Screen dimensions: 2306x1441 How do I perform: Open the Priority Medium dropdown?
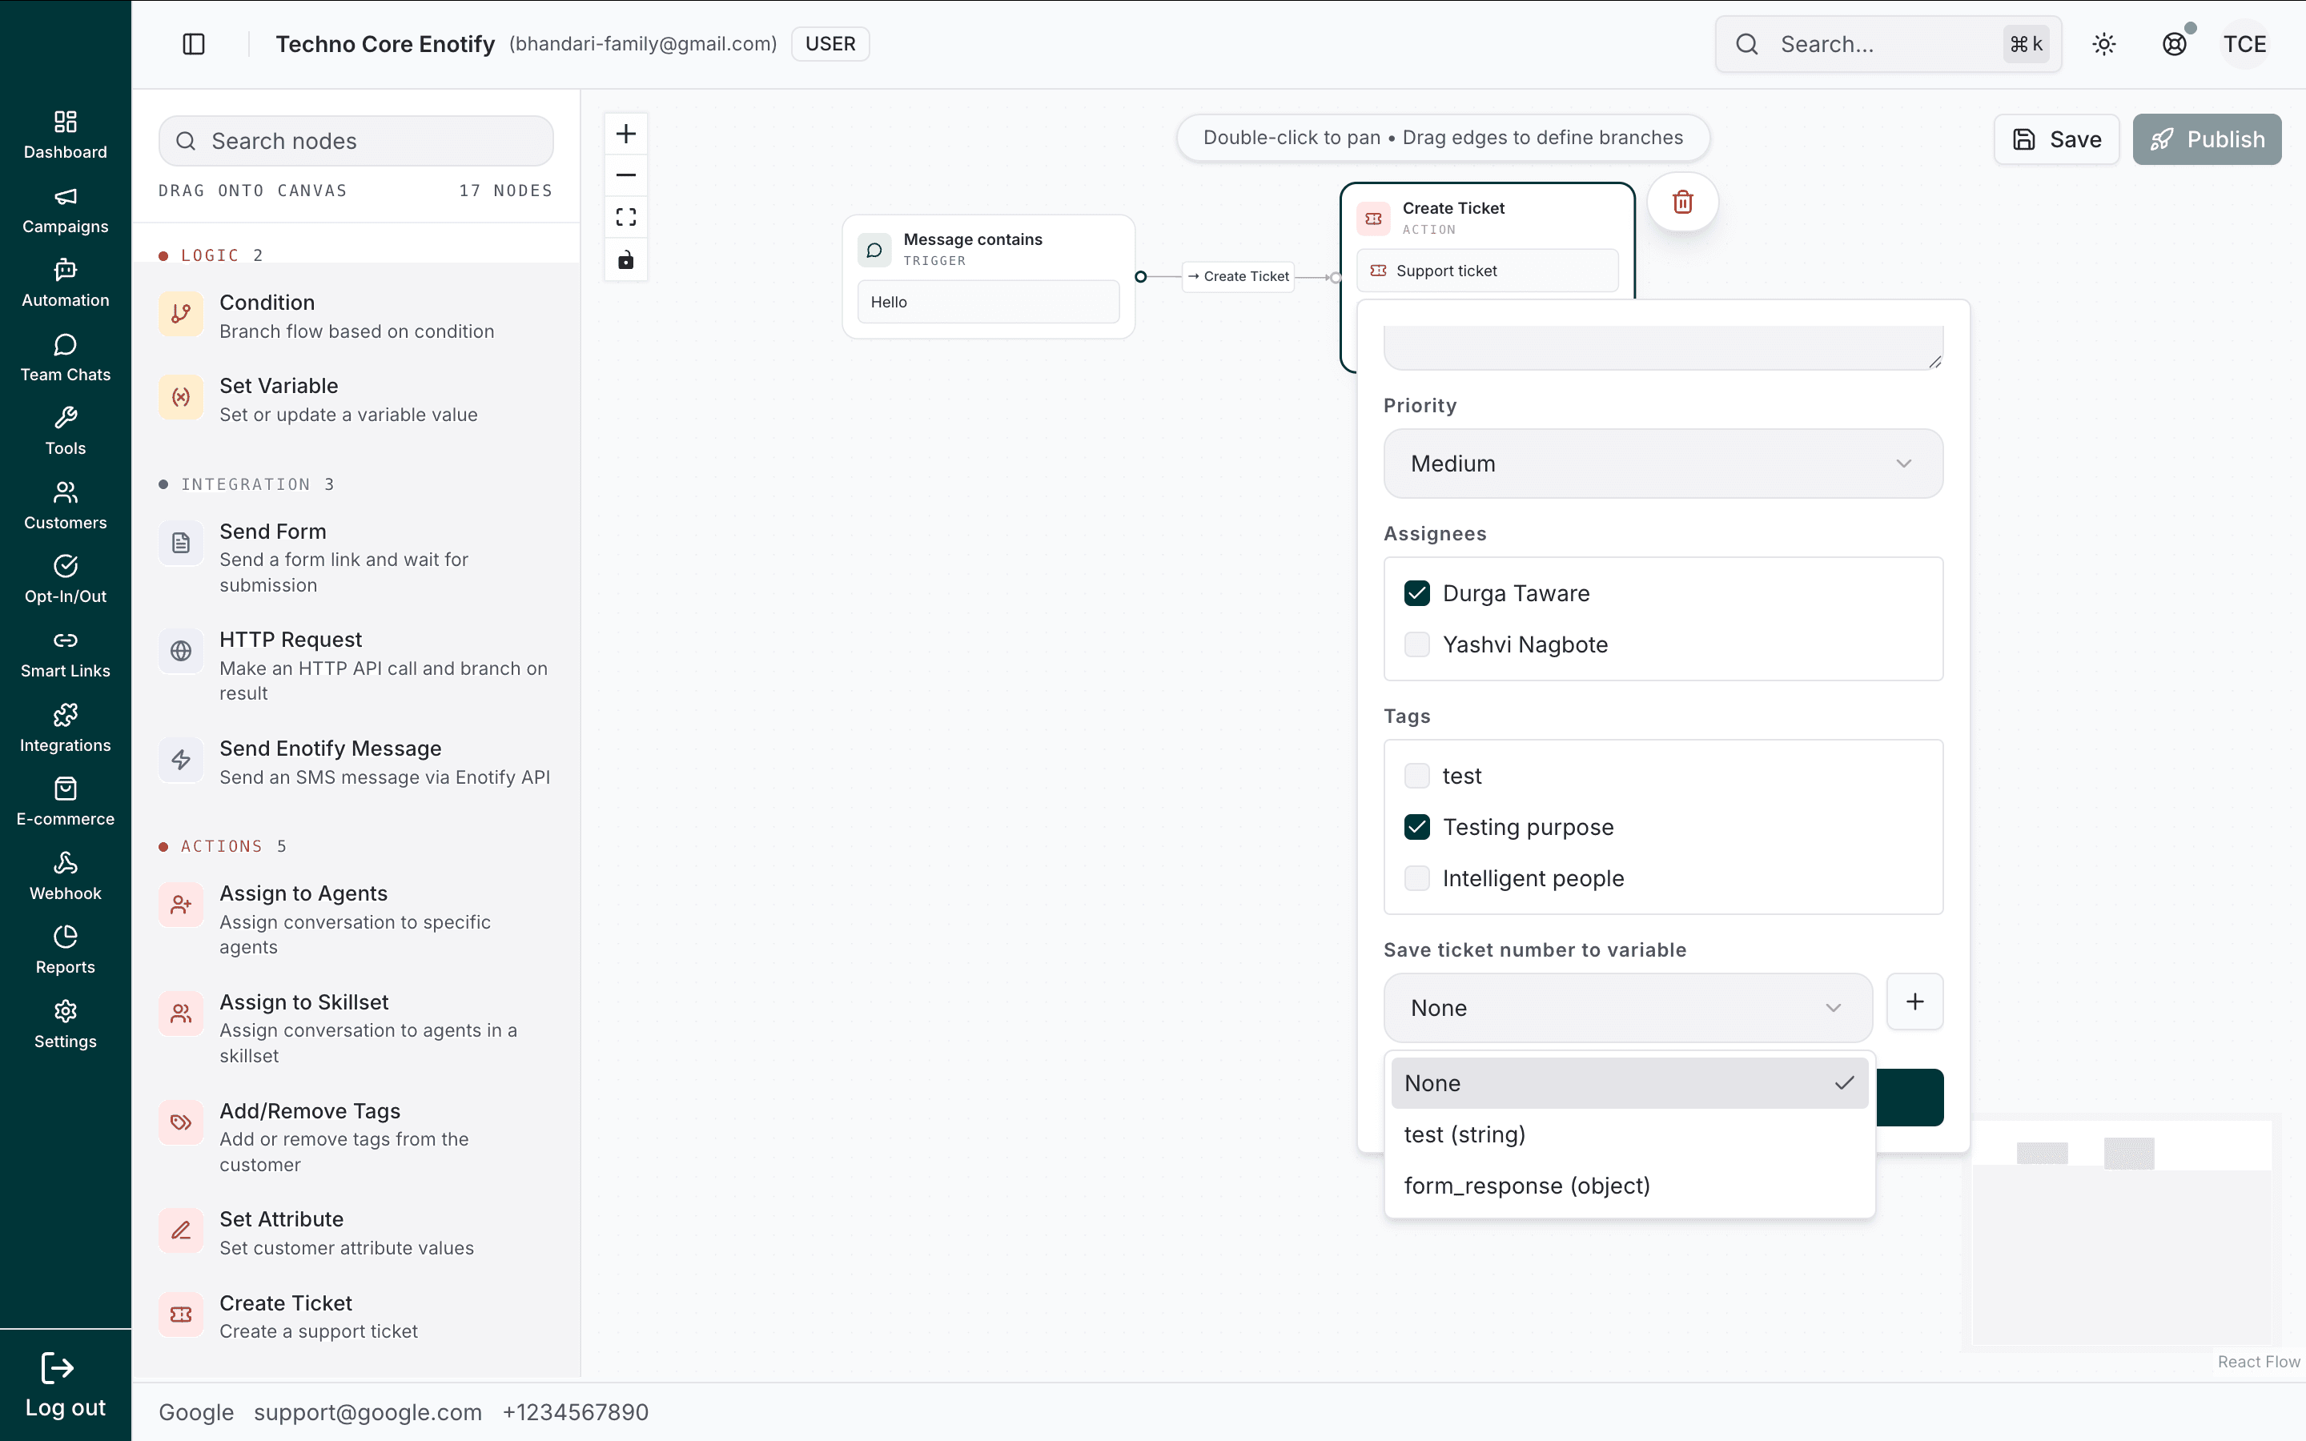point(1663,464)
